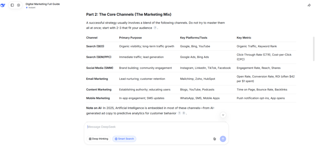
Task: Open citation 1 reference badge
Action: [179, 113]
